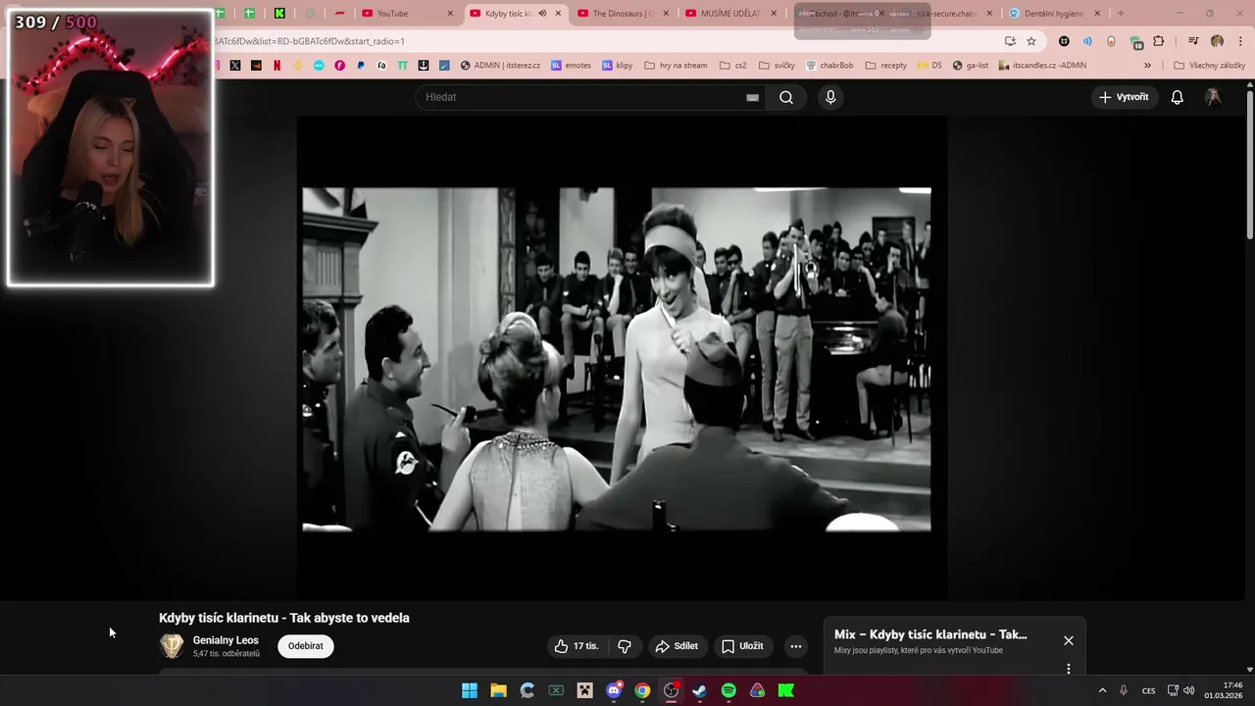Screen dimensions: 1255x706
Task: Click the magnifier search button
Action: point(786,97)
